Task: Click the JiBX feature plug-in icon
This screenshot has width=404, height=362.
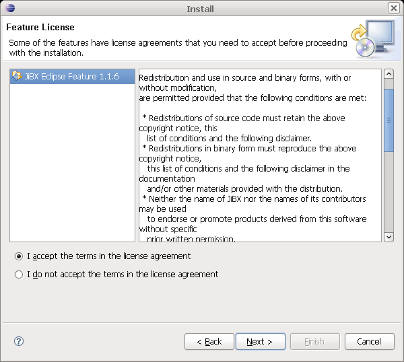Action: [x=17, y=77]
